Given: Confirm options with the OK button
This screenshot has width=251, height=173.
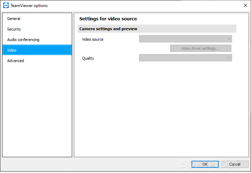Looking at the screenshot, I should pos(205,164).
